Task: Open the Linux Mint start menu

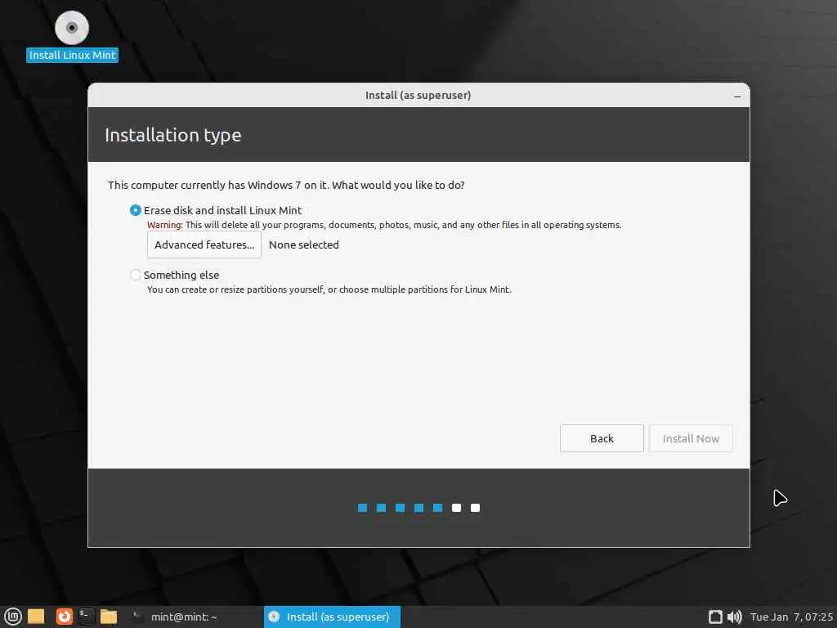Action: coord(13,617)
